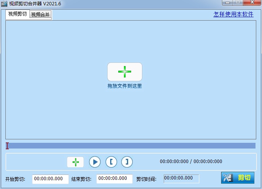The image size is (262, 189).
Task: Click the 剪切时间 duration field
Action: 181,178
